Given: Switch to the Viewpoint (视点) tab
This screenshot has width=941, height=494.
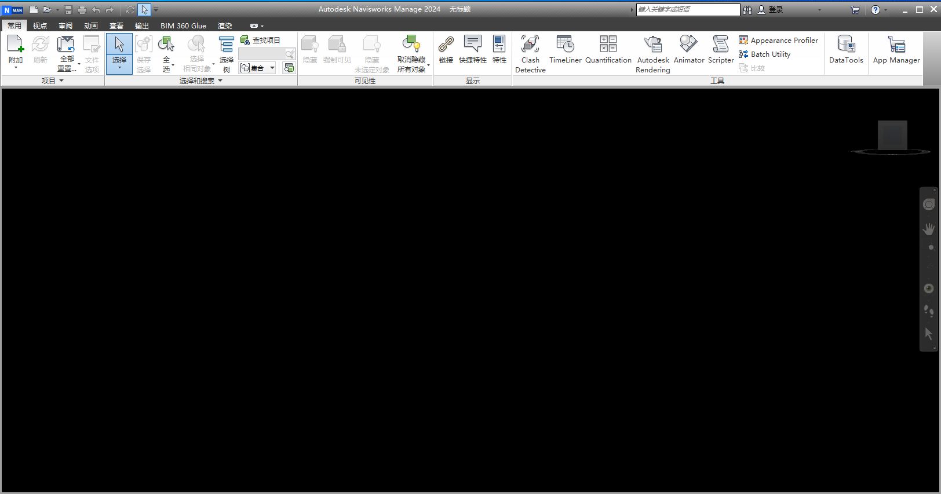Looking at the screenshot, I should click(40, 26).
